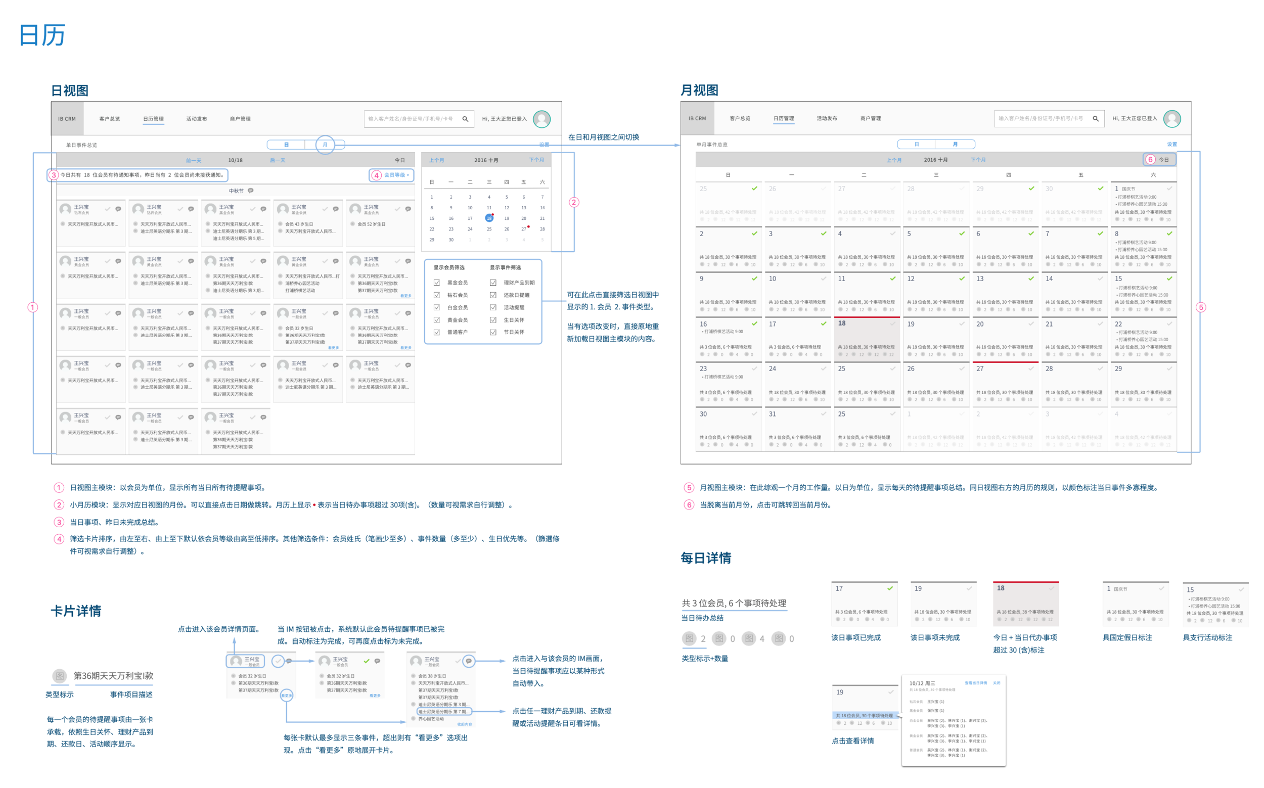Viewport: 1264px width, 788px height.
Task: Expand 看更多 on day view 会员 32 岁生日 card
Action: coord(334,348)
